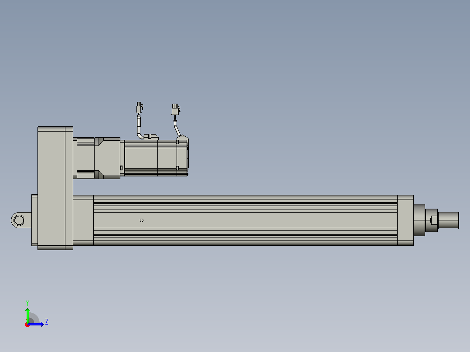This screenshot has width=470, height=352.
Task: Select the front end cap of the cylinder
Action: click(405, 220)
